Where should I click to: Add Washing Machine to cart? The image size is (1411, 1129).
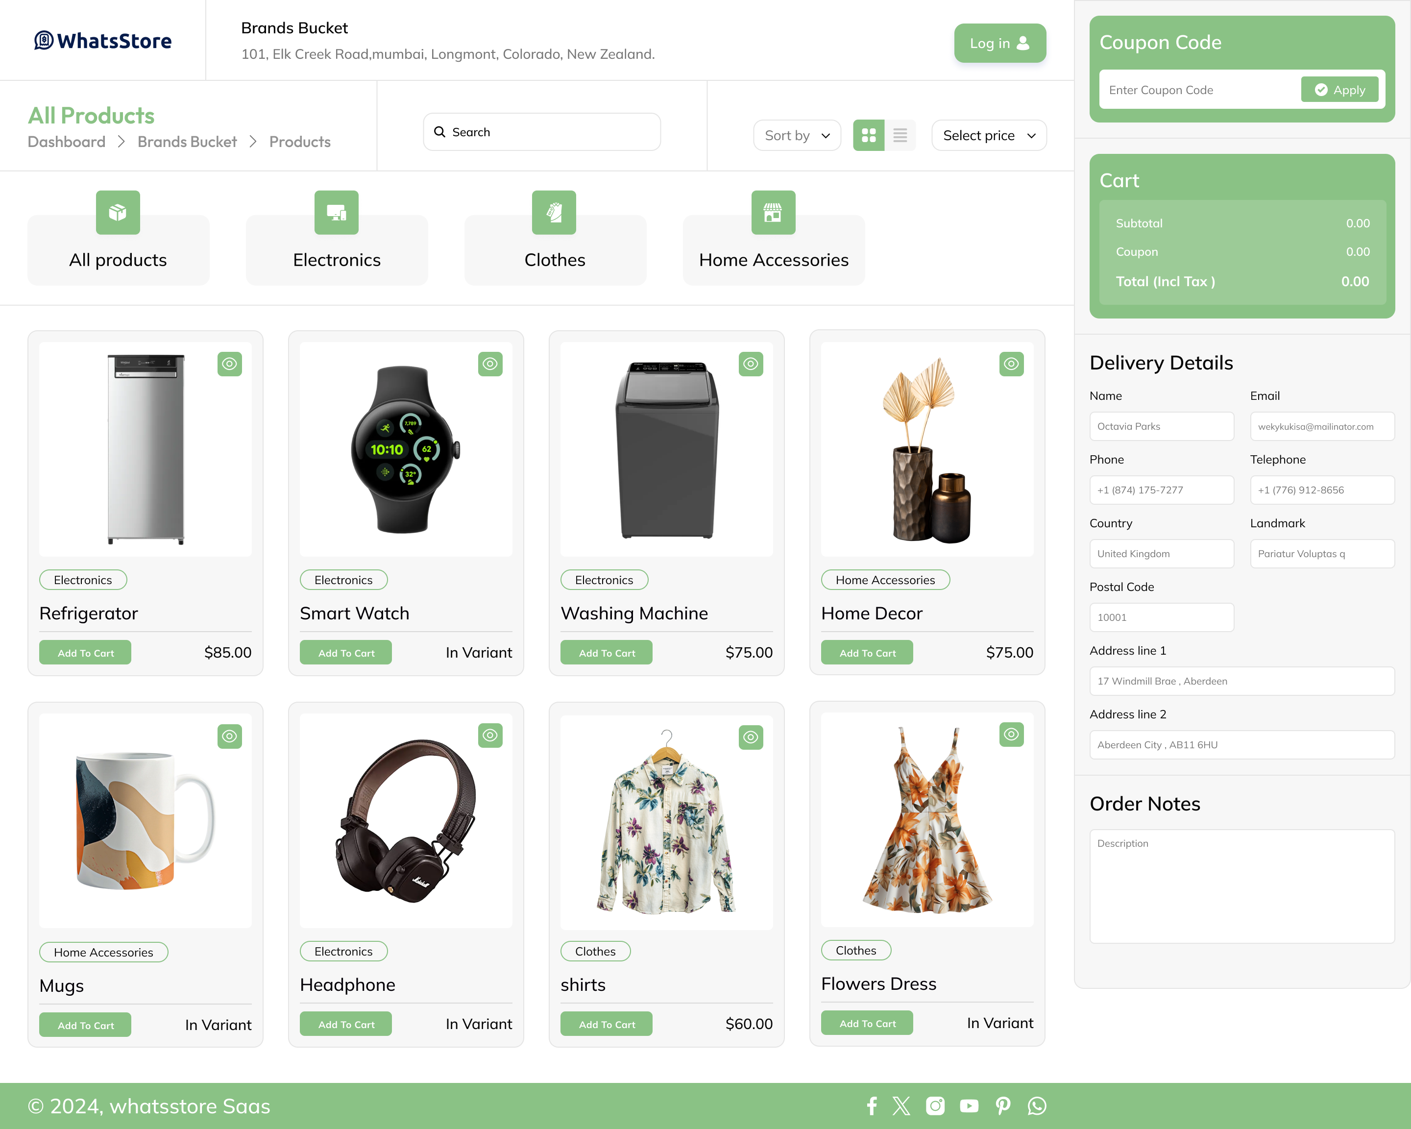[606, 653]
